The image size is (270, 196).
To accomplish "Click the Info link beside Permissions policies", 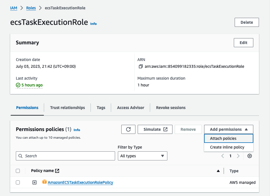I will click(x=77, y=130).
